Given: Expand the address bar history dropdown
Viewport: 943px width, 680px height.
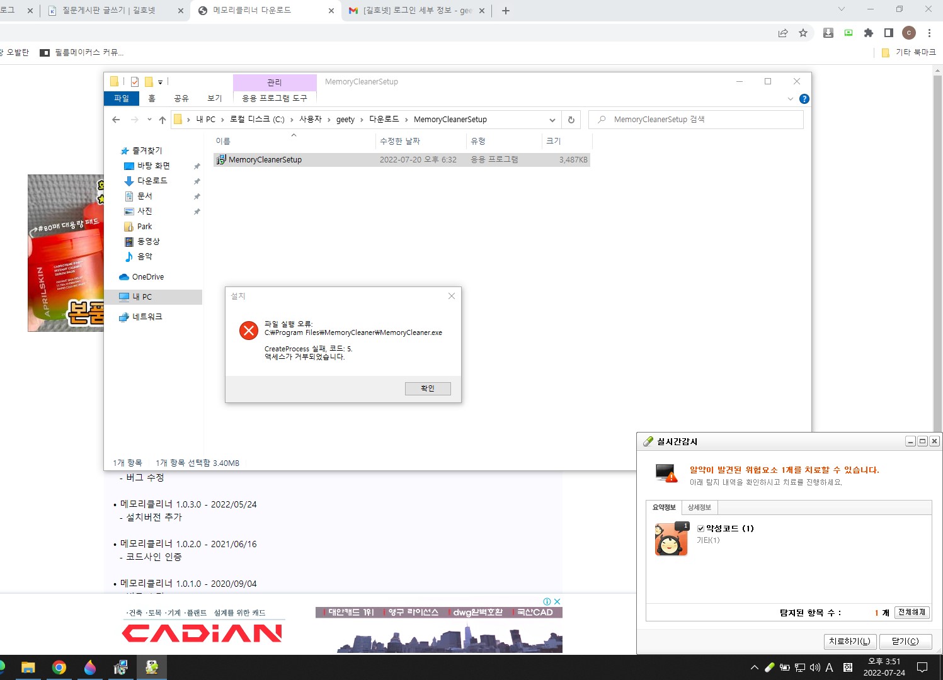Looking at the screenshot, I should pos(552,120).
